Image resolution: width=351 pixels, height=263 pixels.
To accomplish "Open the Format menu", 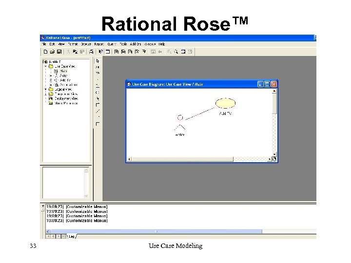I will click(73, 44).
